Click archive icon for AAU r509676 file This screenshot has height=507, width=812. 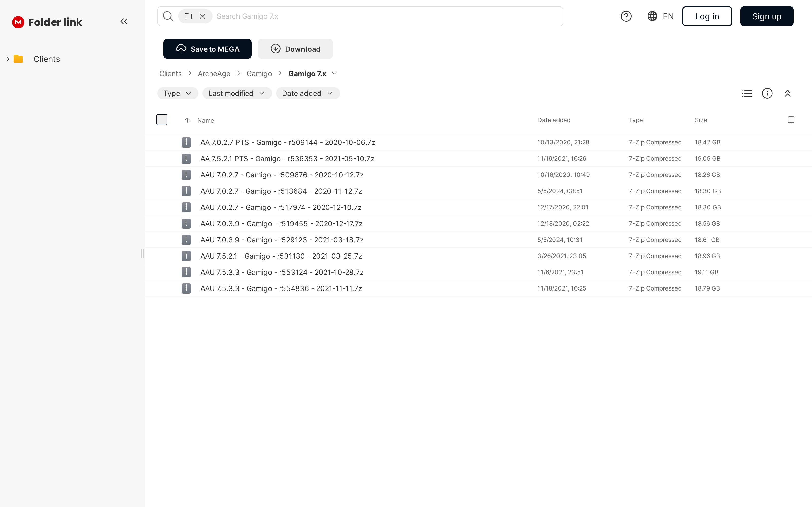tap(186, 175)
